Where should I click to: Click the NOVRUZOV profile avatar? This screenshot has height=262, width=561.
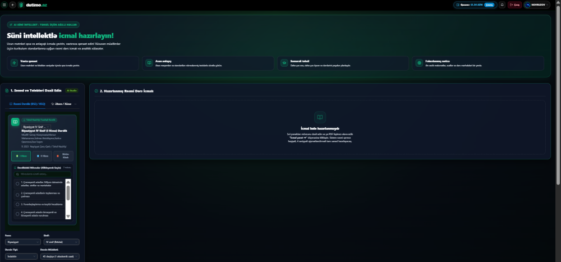pos(528,5)
